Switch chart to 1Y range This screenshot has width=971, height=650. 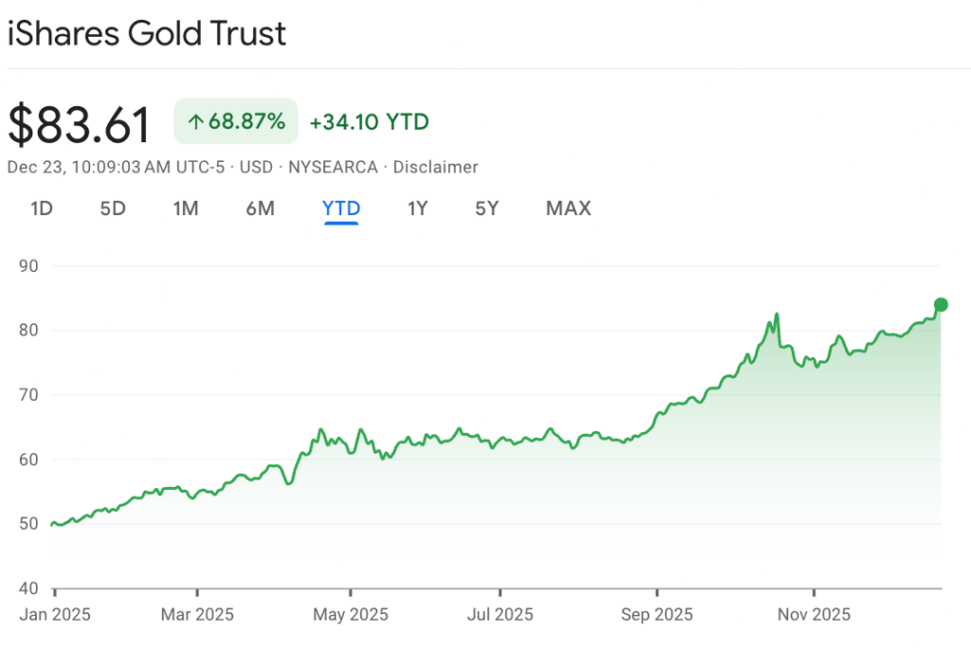click(x=417, y=208)
